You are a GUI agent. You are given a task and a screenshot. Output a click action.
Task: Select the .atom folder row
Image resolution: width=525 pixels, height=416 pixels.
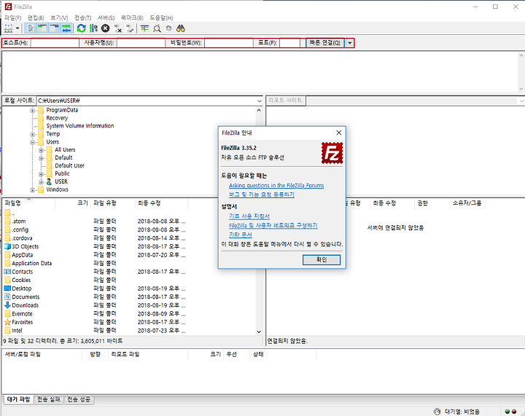96,221
